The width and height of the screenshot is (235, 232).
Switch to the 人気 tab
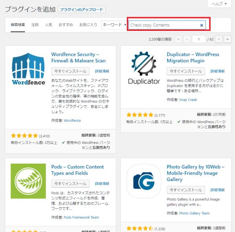pyautogui.click(x=48, y=25)
